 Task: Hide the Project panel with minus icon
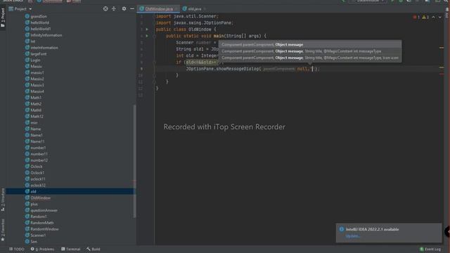coord(132,9)
